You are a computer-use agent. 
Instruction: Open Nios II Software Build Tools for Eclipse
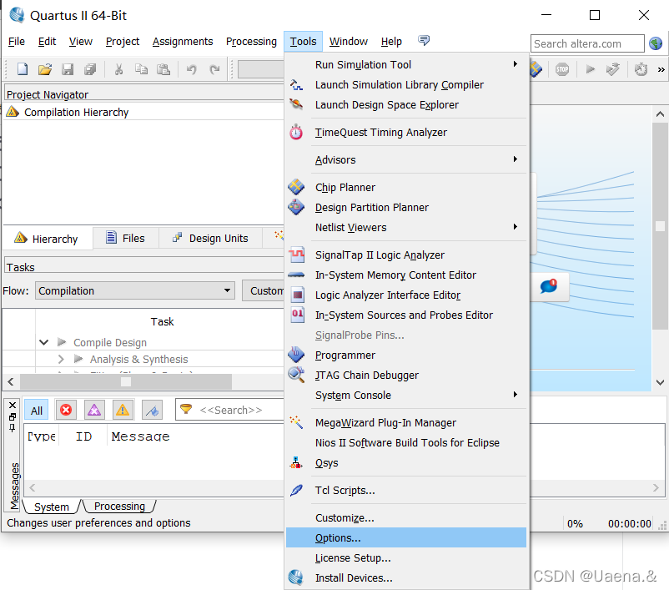(x=405, y=443)
